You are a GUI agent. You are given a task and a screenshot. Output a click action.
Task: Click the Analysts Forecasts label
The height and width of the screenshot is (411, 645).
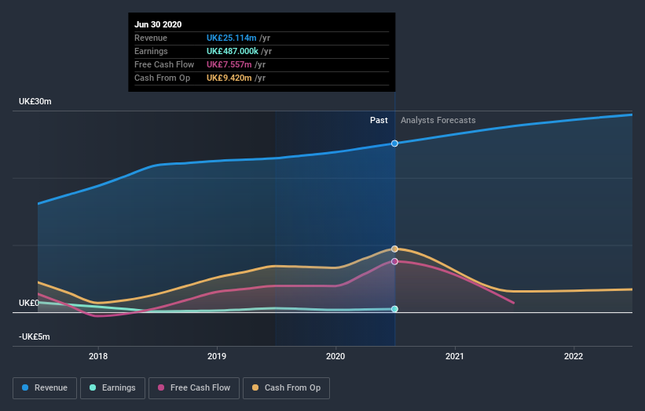pos(438,120)
